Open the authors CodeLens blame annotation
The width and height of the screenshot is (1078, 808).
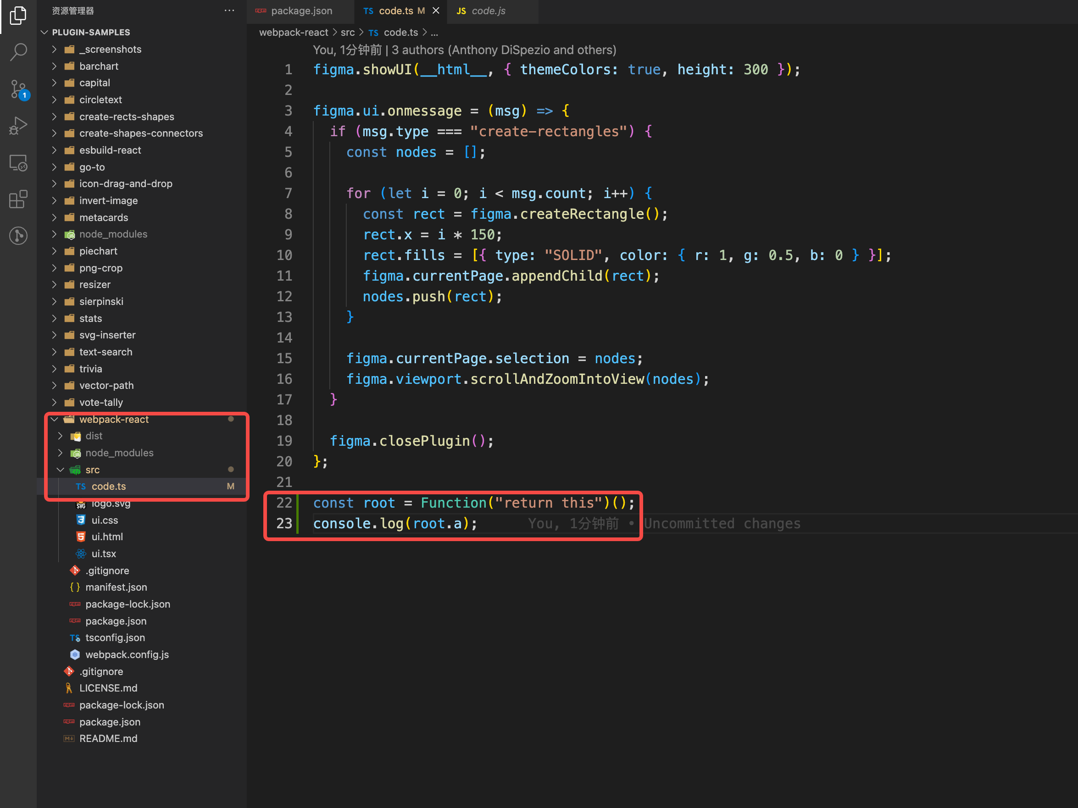[464, 50]
